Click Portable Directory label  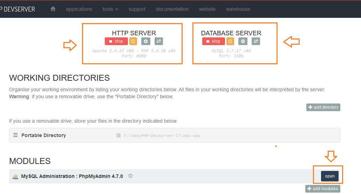click(43, 135)
